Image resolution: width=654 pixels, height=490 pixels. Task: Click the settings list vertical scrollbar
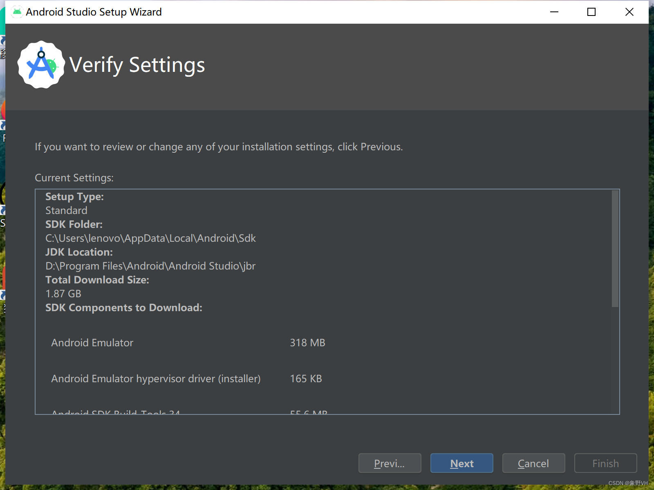click(x=615, y=248)
